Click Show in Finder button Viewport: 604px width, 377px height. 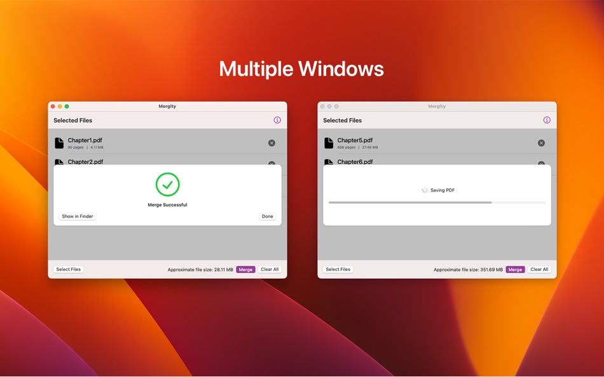click(x=78, y=216)
